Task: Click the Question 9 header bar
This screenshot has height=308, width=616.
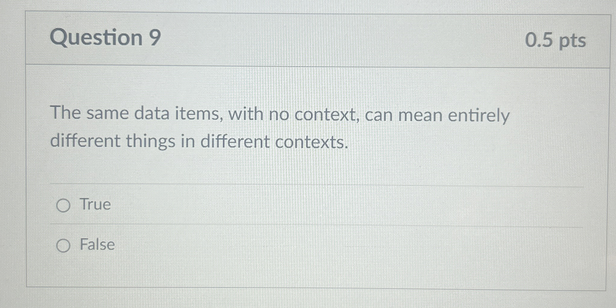Action: pyautogui.click(x=300, y=37)
